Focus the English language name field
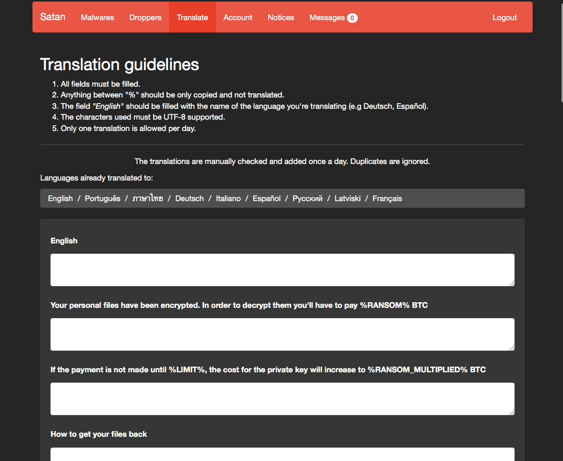 (x=282, y=270)
